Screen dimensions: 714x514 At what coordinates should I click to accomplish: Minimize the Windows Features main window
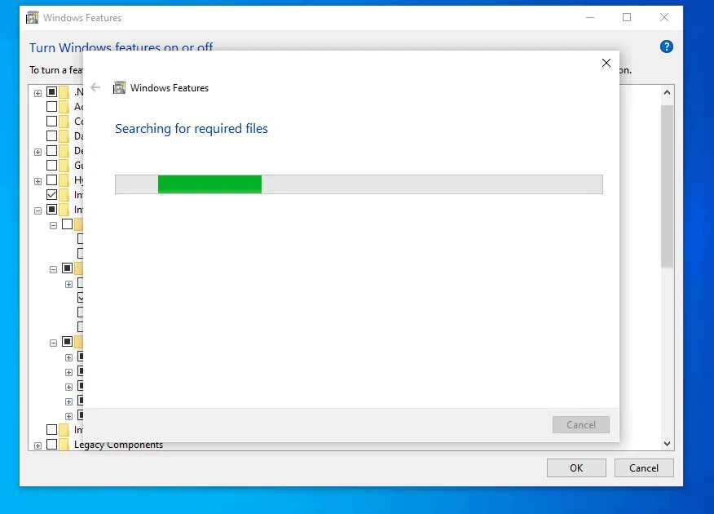590,18
